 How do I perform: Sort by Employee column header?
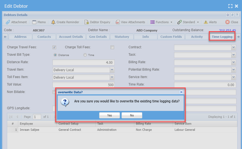pyautogui.click(x=38, y=124)
